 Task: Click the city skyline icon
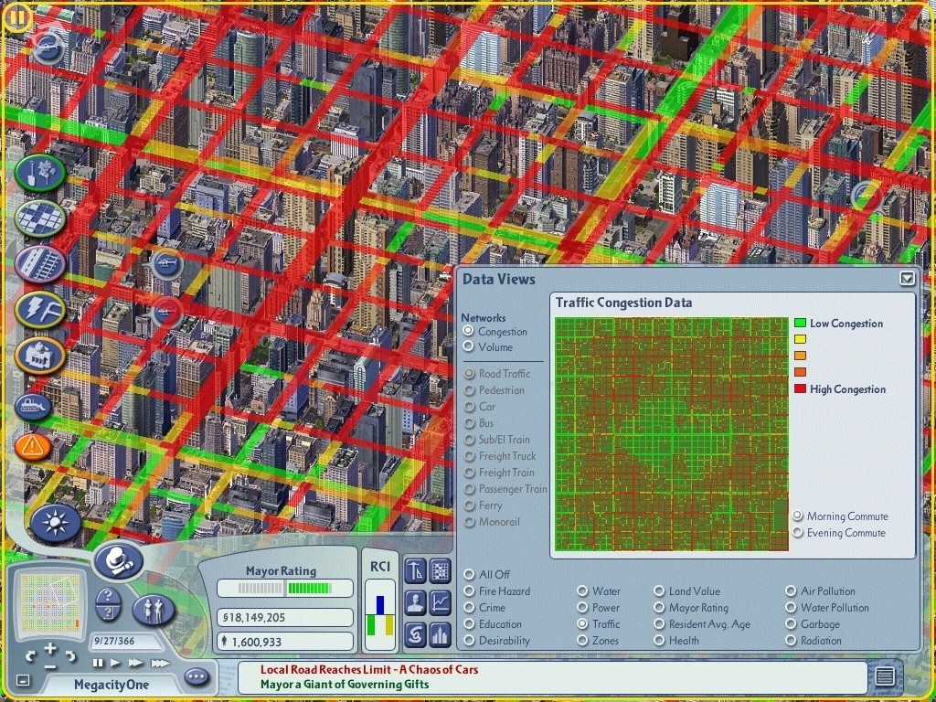tap(440, 634)
